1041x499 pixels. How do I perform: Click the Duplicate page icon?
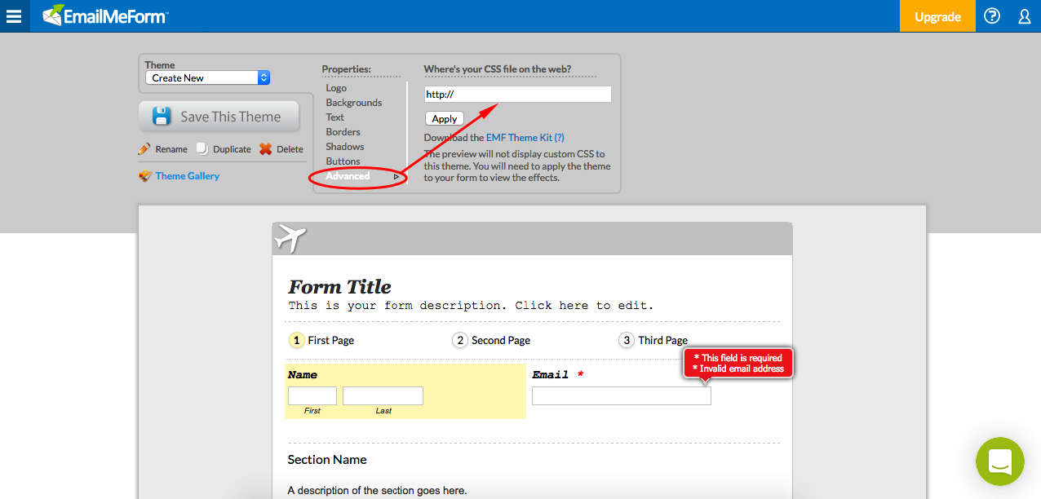[202, 149]
